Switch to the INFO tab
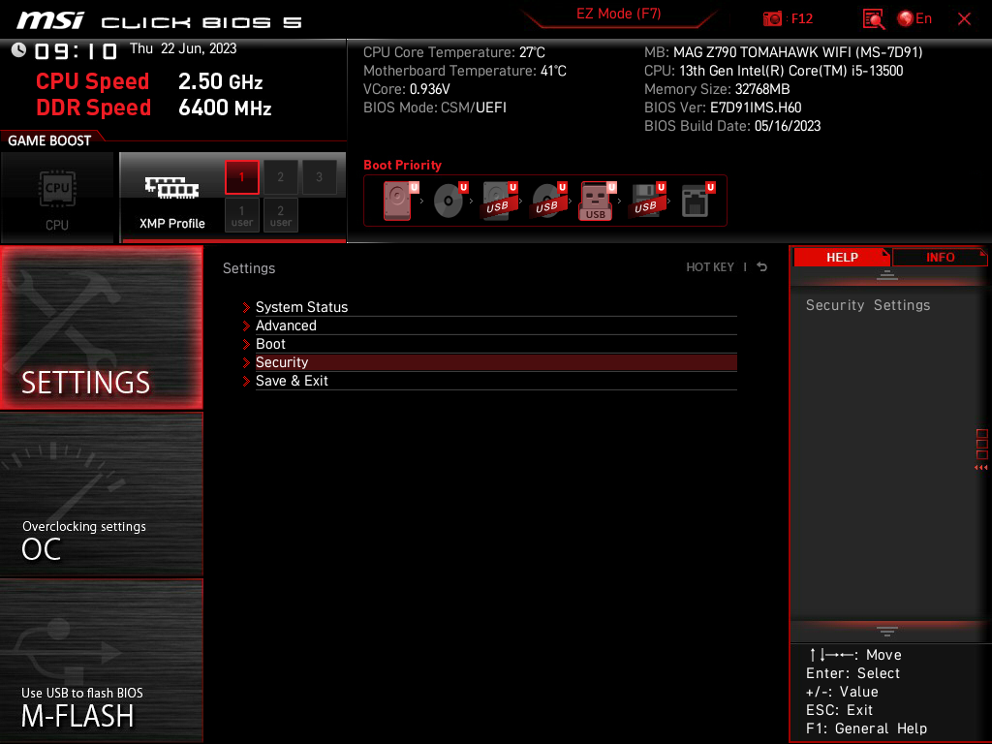Image resolution: width=992 pixels, height=744 pixels. pos(940,257)
